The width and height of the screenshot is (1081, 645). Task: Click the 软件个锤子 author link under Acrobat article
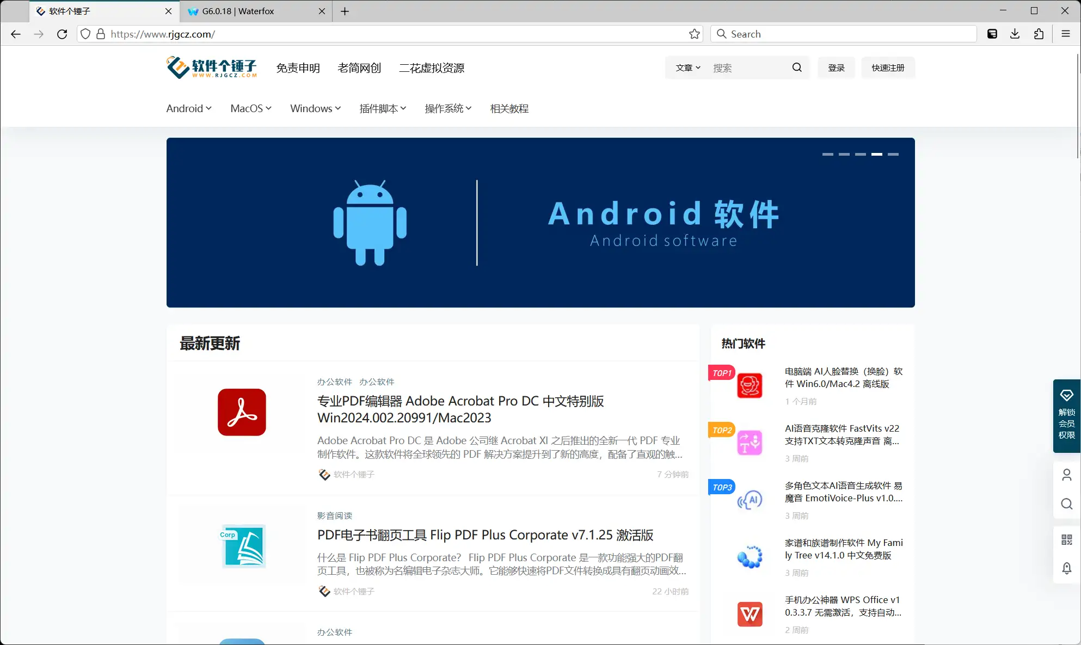[x=354, y=475]
